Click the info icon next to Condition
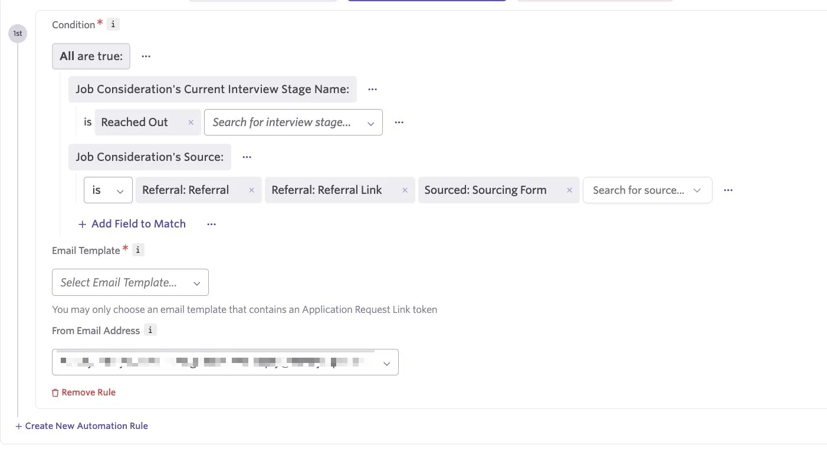Screen dimensions: 827x462 pos(114,24)
